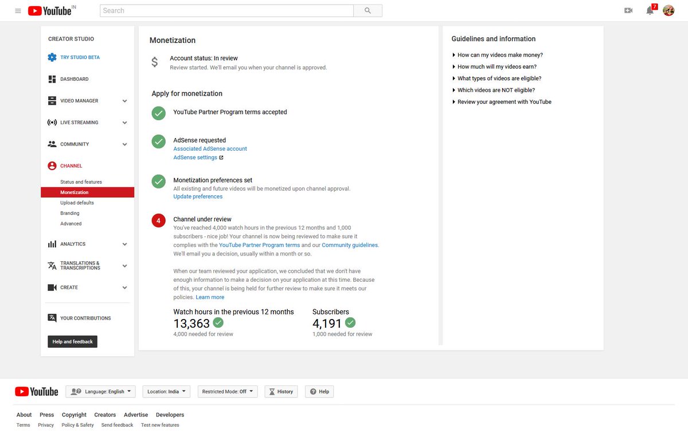Click the Translations & Transcriptions icon
The width and height of the screenshot is (688, 441).
tap(52, 266)
